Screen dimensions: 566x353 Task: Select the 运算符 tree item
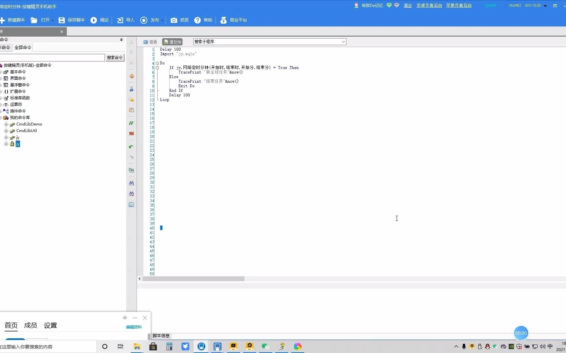point(16,105)
